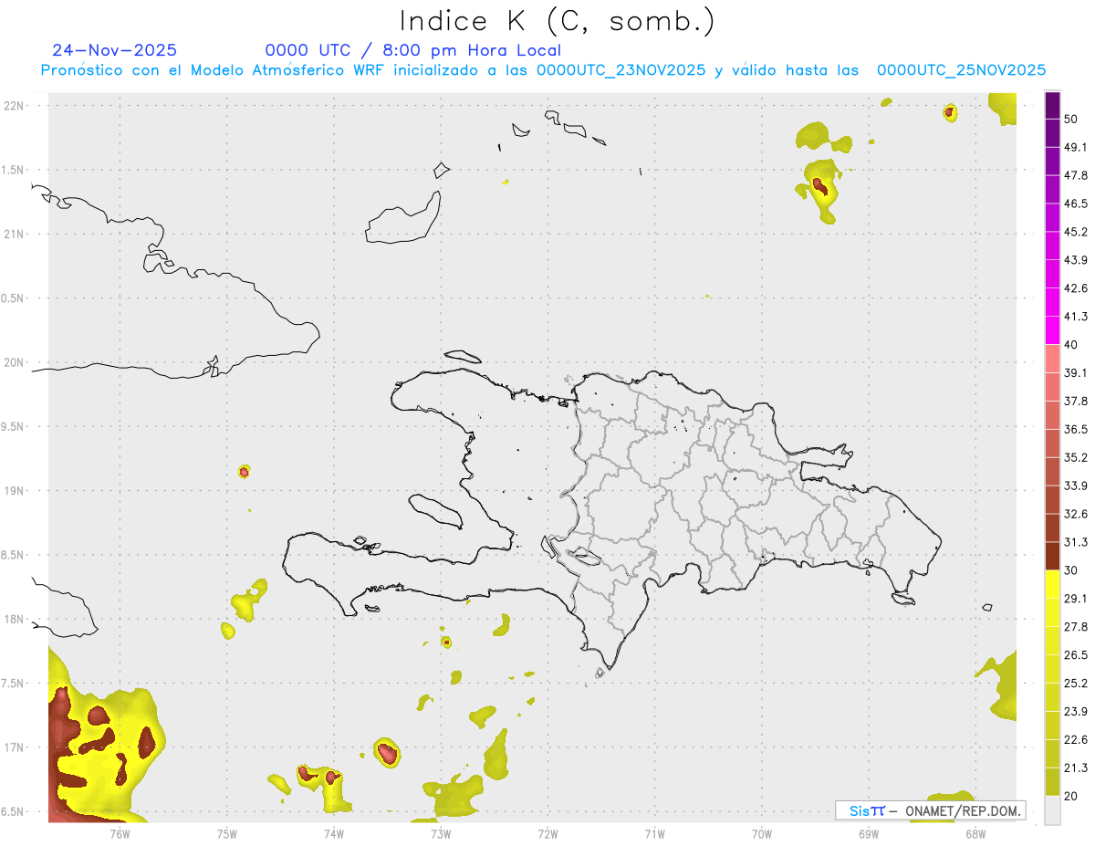Click colorbar value "49.1"
Viewport: 1095px width, 846px height.
pos(1076,148)
